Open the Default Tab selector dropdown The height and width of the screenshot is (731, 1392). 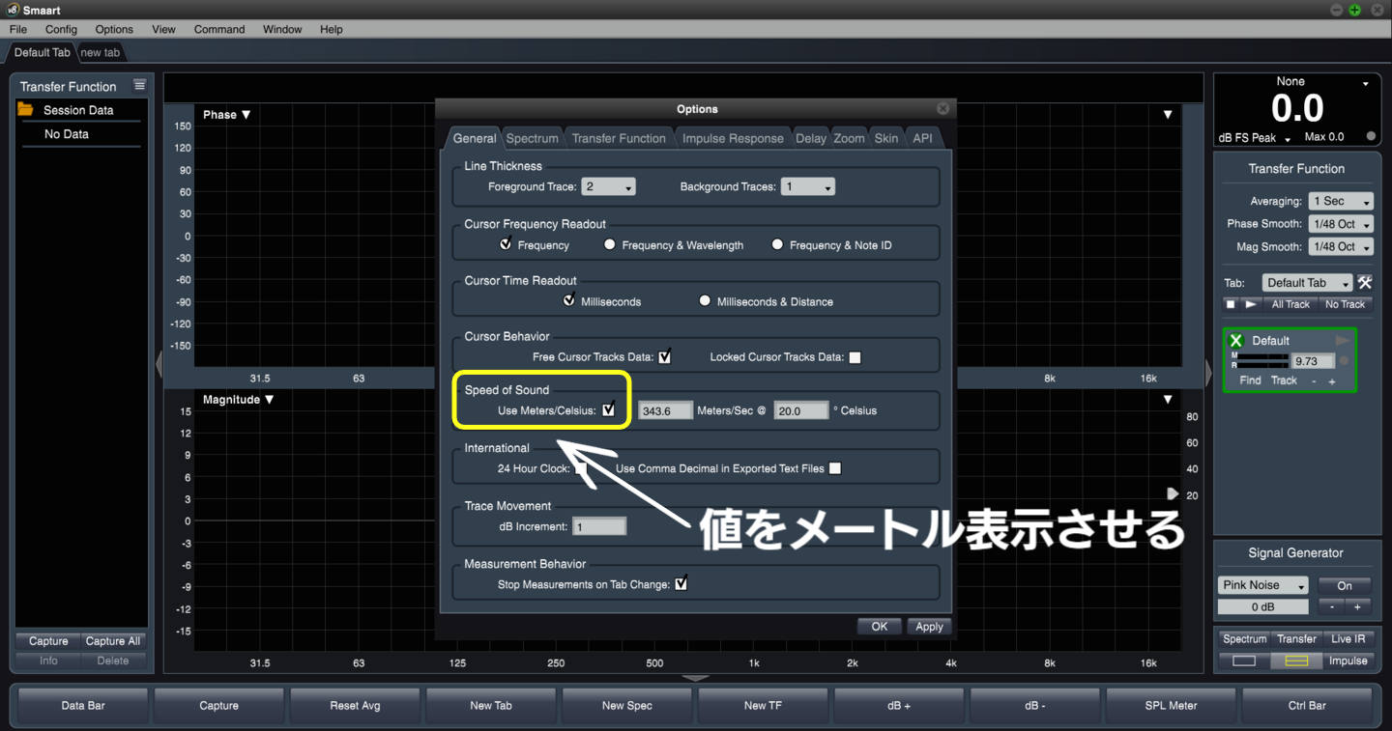1308,282
